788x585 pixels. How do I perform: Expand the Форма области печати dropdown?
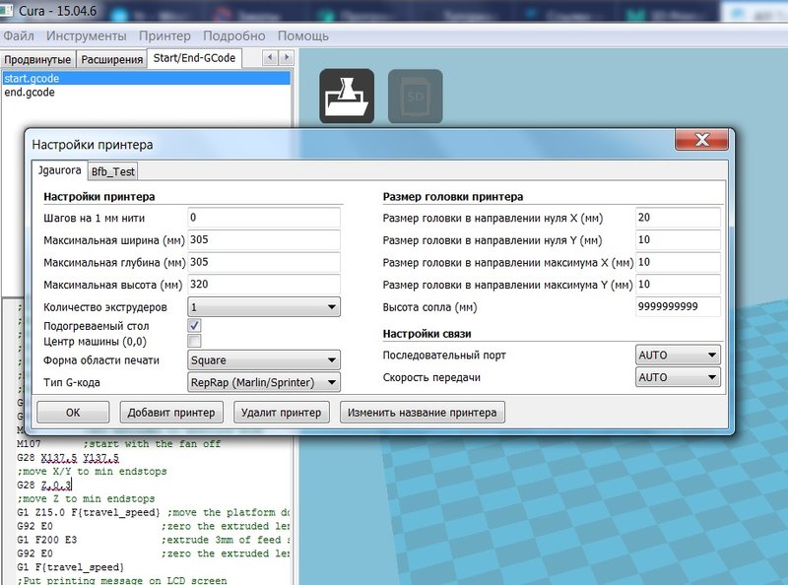[x=263, y=360]
